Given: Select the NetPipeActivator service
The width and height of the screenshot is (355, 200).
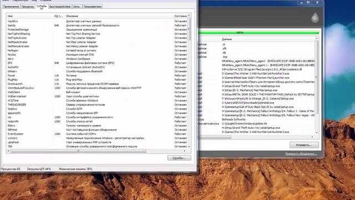Looking at the screenshot, I should (97, 42).
